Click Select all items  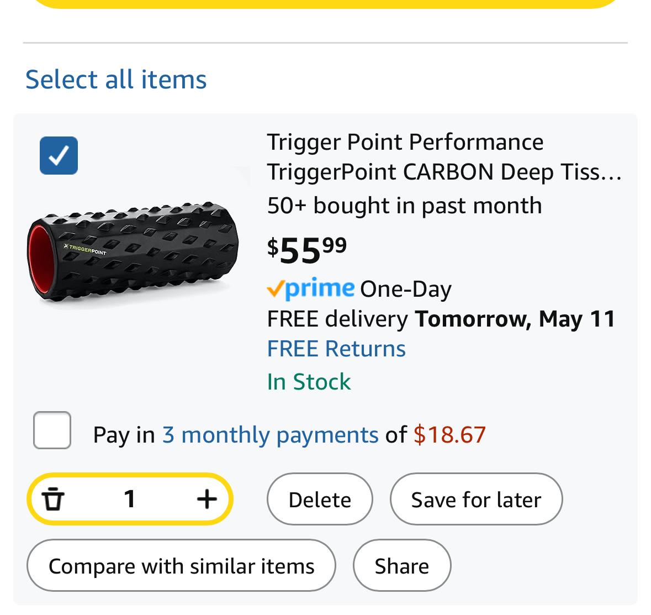116,80
